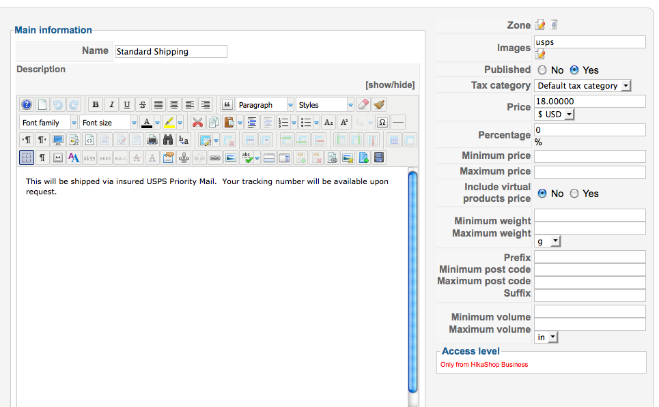Apply italic formatting
This screenshot has width=659, height=407.
111,104
